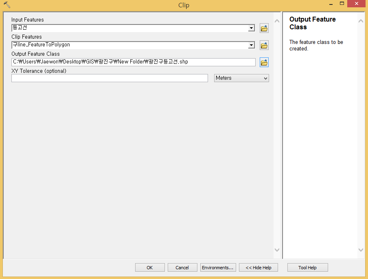
Task: Click help text 'The feature class to be created.'
Action: coord(316,45)
